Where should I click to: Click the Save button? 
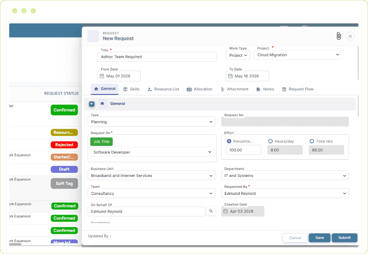[x=319, y=237]
